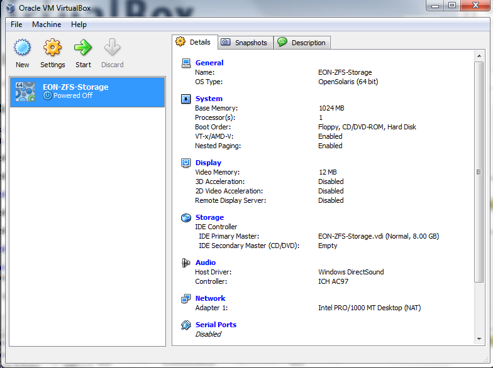
Task: Click the 'IDE Controller' storage row
Action: [216, 227]
